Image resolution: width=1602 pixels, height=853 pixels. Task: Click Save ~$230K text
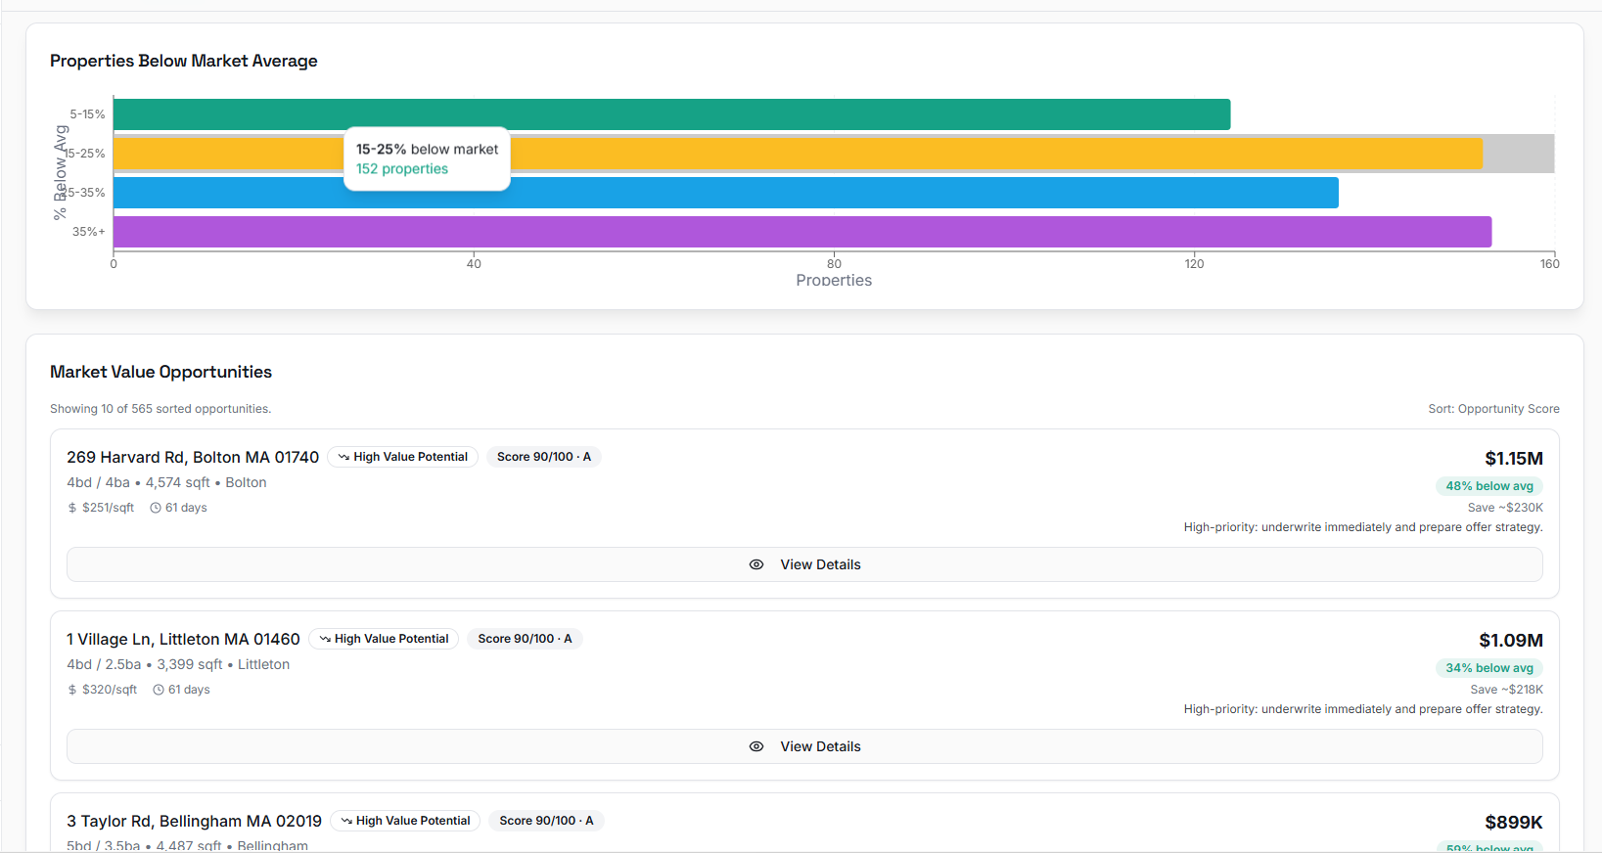point(1505,508)
